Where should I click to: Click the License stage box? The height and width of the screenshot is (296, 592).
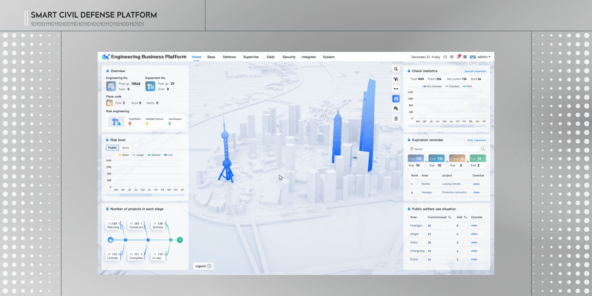[x=113, y=256]
